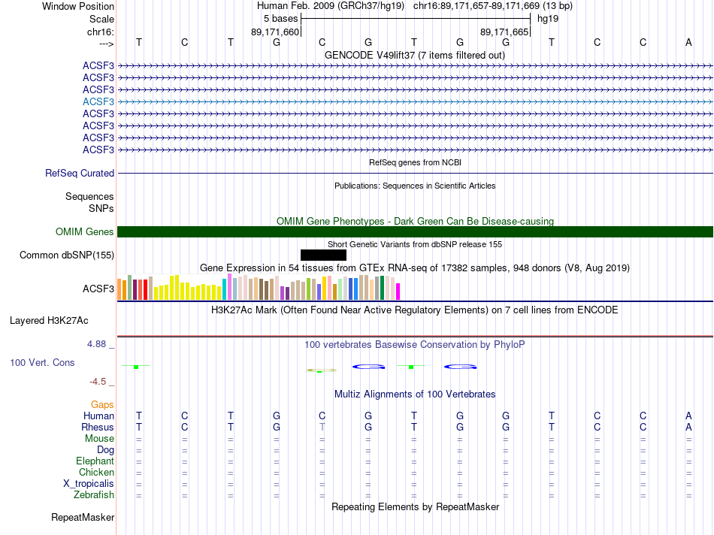714x535 pixels.
Task: Click the ruler coordinate "89,171,660"
Action: (275, 32)
